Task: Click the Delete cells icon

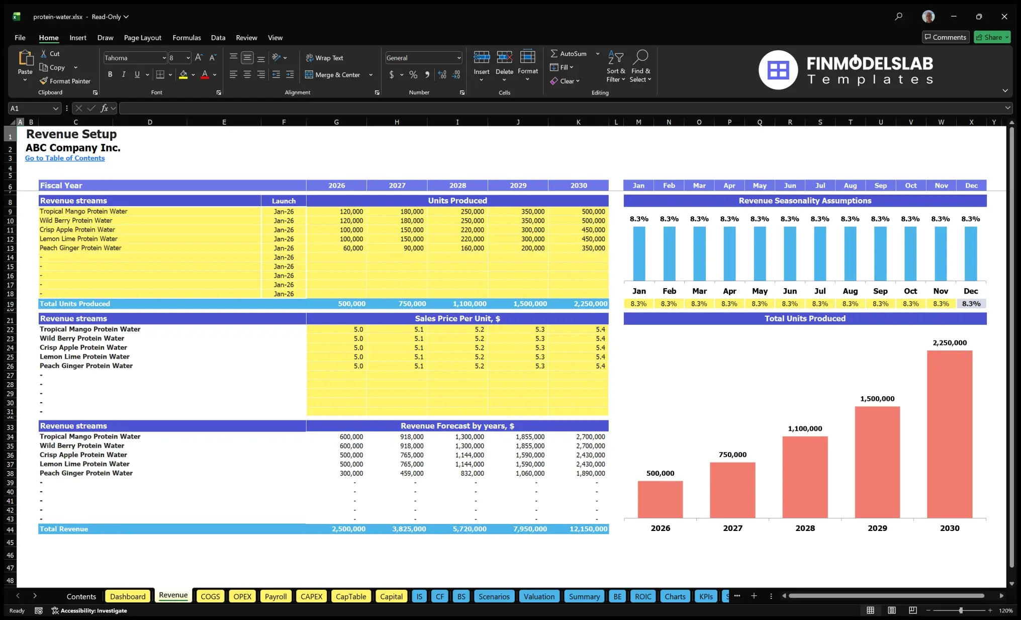Action: click(x=504, y=57)
